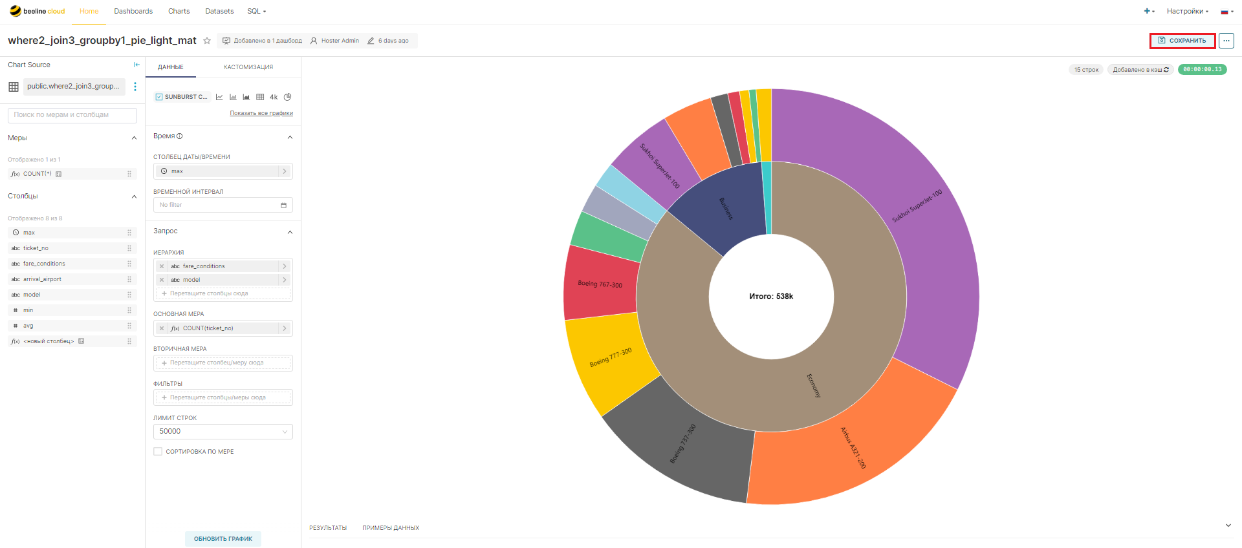Go to Dashboards
1242x548 pixels.
(133, 11)
